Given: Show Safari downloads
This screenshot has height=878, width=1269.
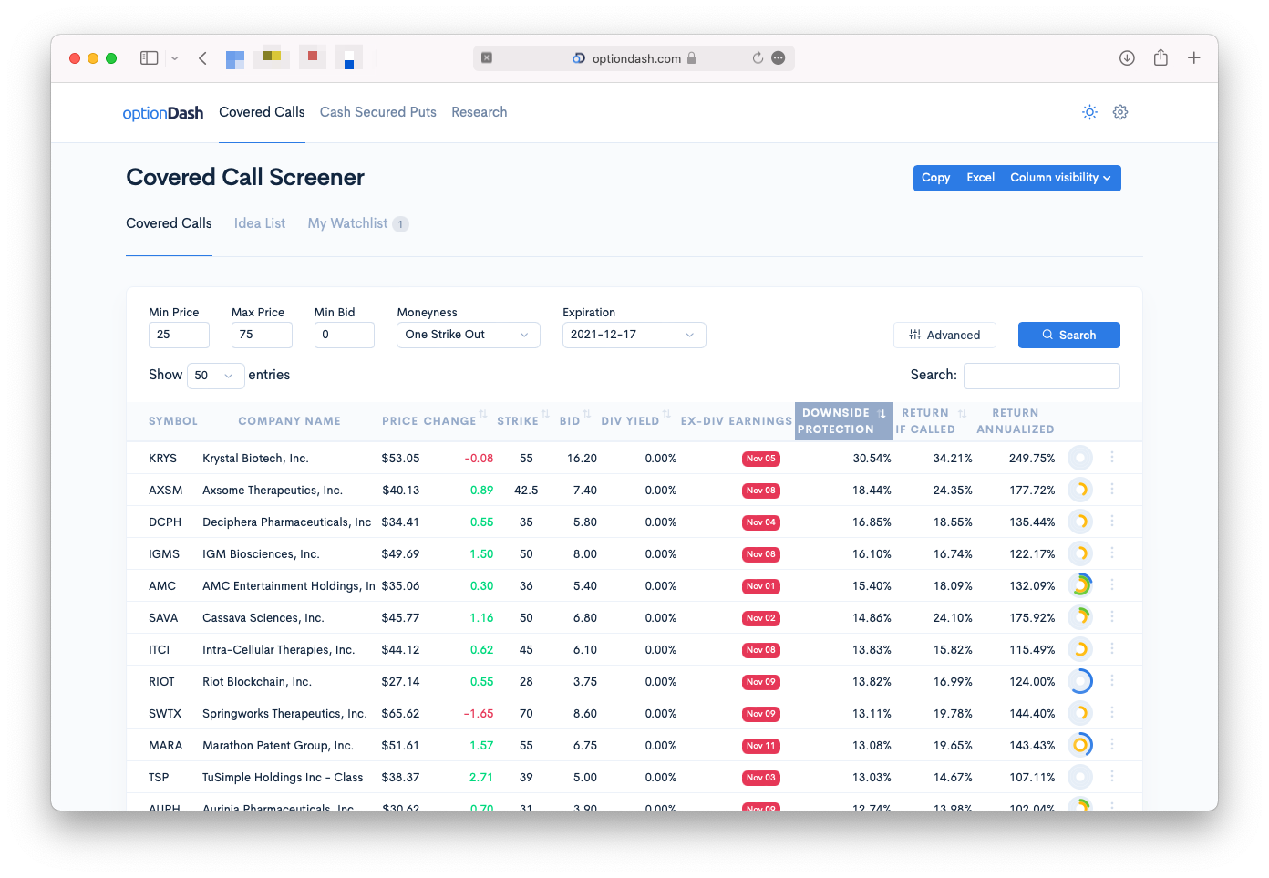Looking at the screenshot, I should click(1127, 58).
